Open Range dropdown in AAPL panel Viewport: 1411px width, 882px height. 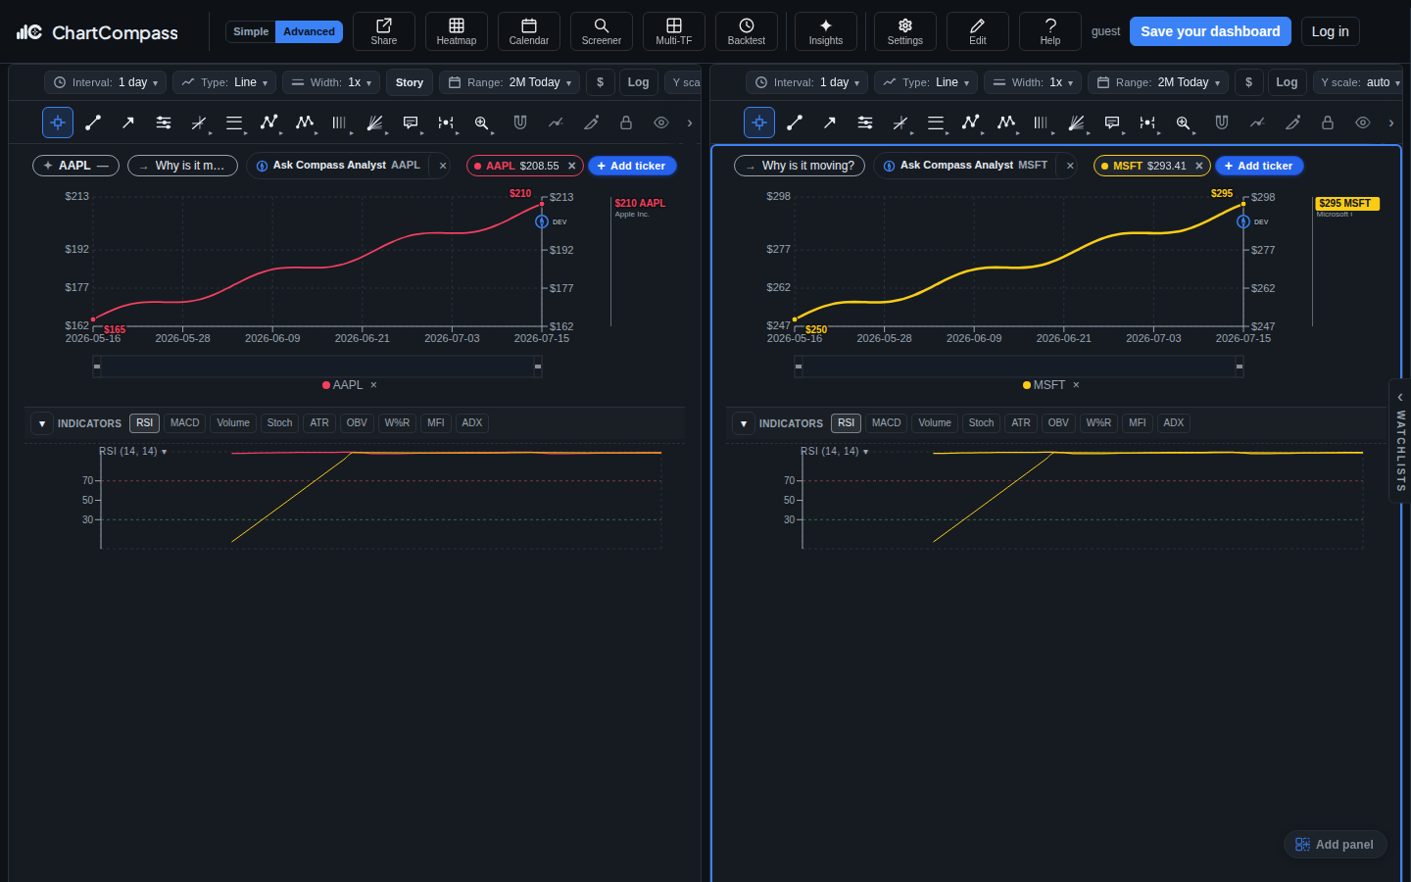[510, 82]
